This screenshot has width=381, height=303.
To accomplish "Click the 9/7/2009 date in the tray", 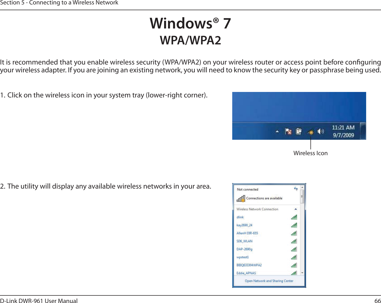I will pos(343,135).
